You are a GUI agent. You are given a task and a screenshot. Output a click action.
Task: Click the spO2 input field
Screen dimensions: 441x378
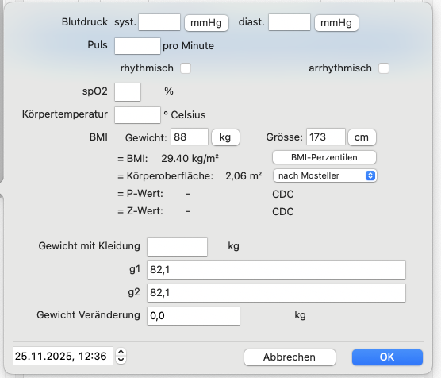pyautogui.click(x=128, y=92)
